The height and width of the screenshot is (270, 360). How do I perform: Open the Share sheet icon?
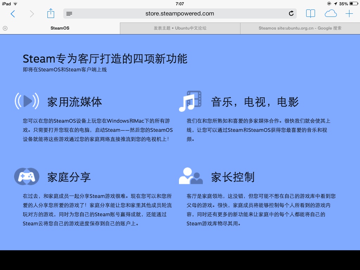coord(51,13)
